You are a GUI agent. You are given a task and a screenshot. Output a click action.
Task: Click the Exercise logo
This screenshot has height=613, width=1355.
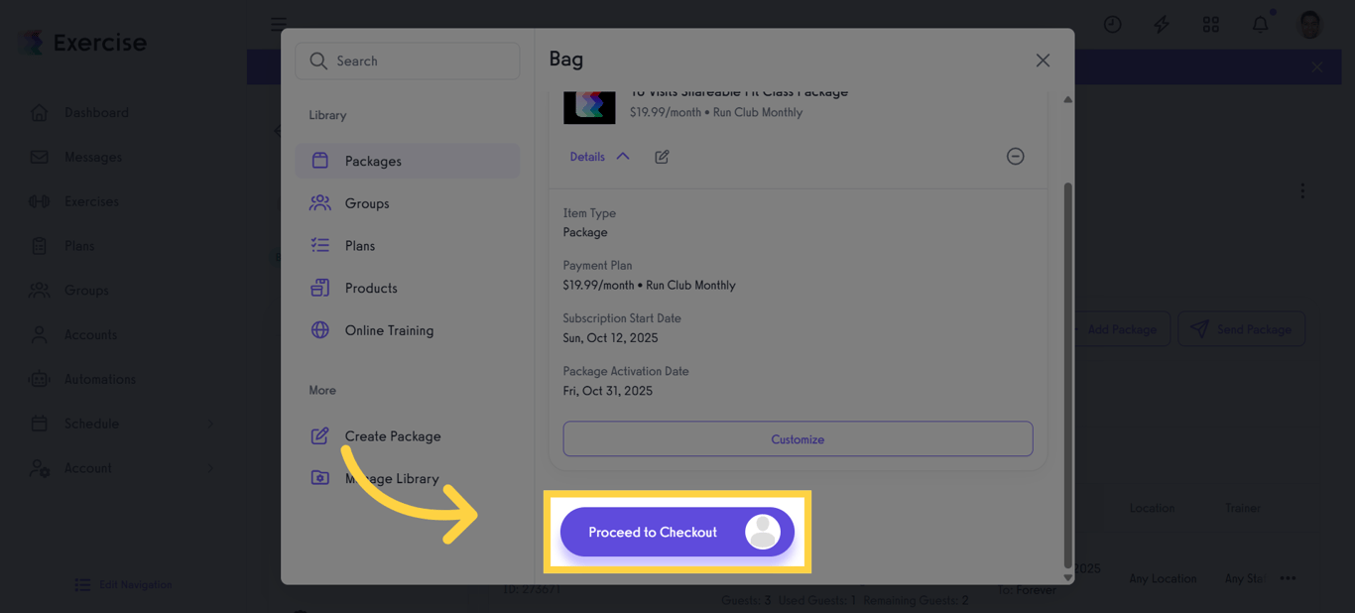pos(83,42)
